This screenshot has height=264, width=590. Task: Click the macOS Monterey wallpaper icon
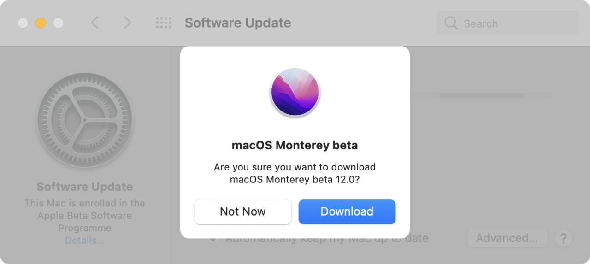295,92
